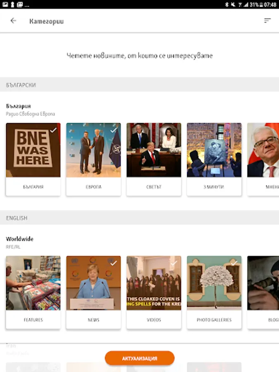Open the sort/filter icon in header

(267, 21)
